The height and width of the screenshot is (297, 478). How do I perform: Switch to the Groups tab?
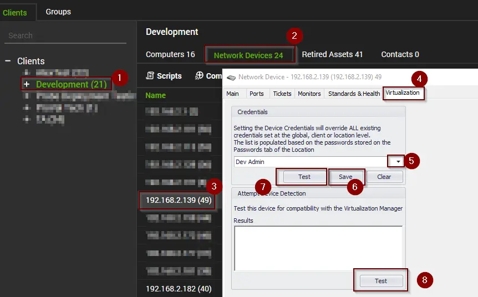(x=58, y=12)
